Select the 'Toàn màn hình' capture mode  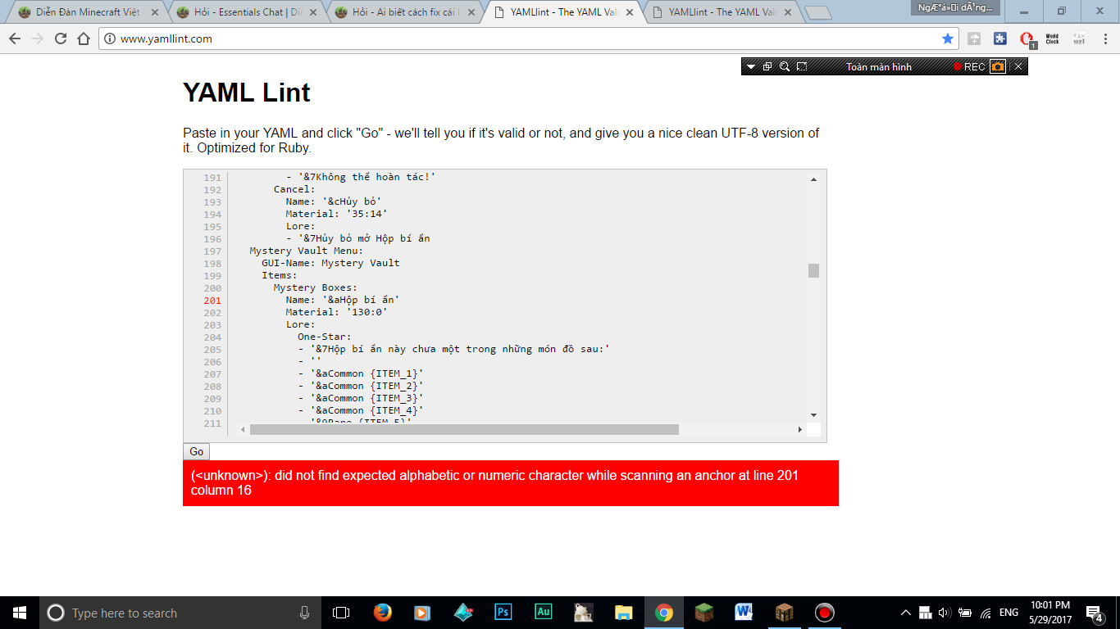coord(879,66)
